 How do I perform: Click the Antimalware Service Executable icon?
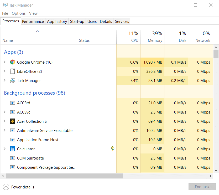[x=13, y=130]
